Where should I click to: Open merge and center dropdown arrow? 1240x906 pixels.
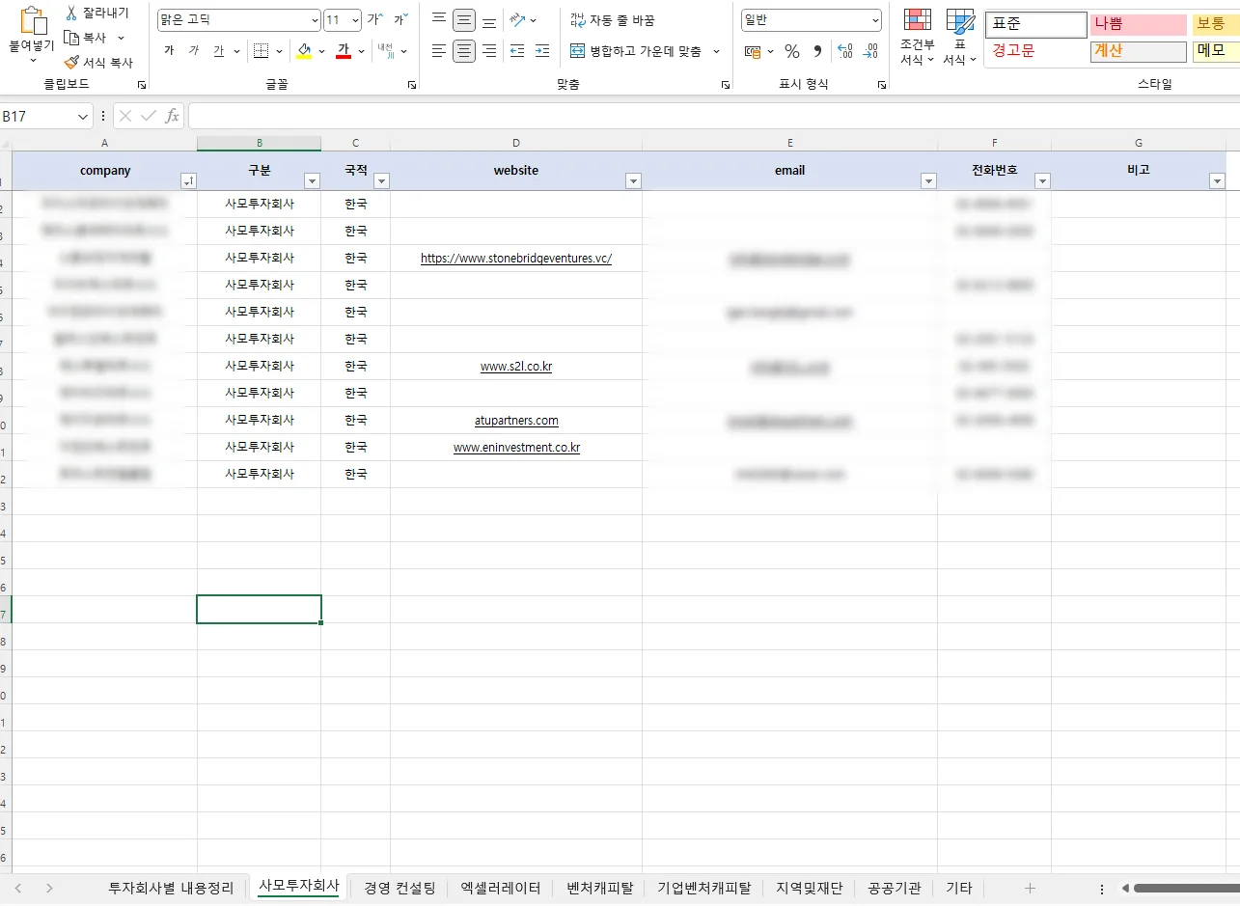click(x=717, y=51)
